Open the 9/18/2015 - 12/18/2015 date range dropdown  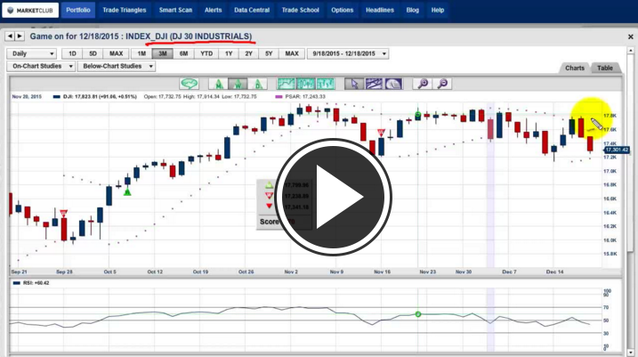(x=348, y=53)
